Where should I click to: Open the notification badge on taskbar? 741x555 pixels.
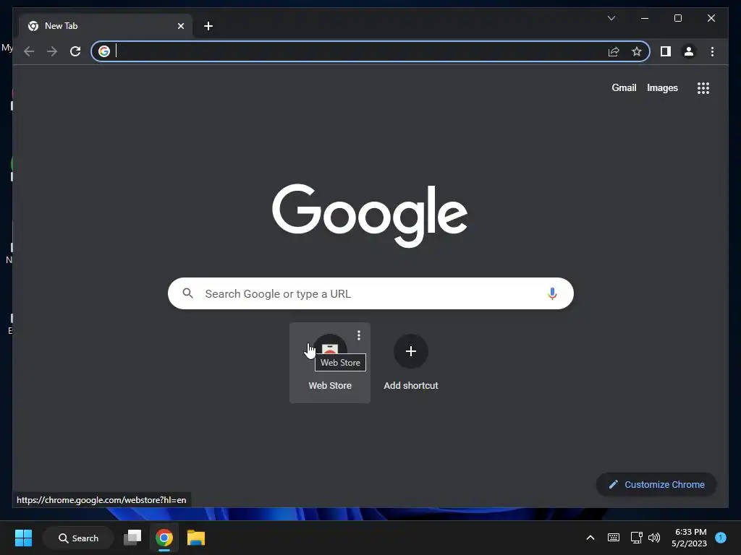pyautogui.click(x=721, y=537)
